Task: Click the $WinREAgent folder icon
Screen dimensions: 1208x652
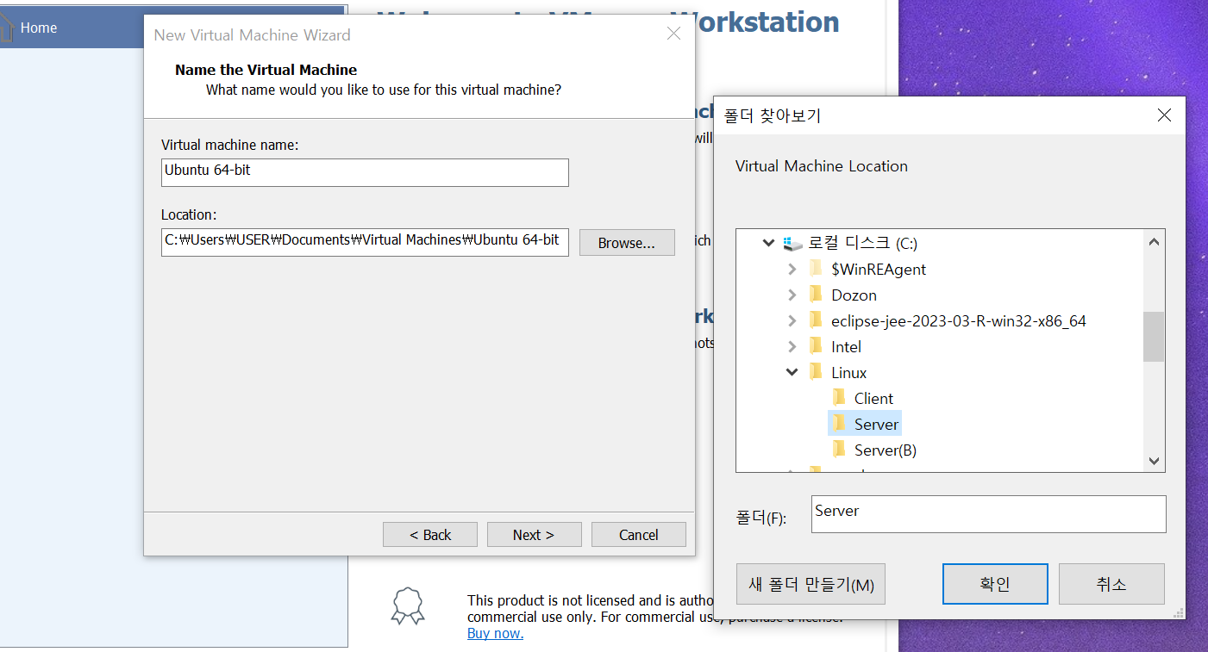Action: pyautogui.click(x=816, y=269)
